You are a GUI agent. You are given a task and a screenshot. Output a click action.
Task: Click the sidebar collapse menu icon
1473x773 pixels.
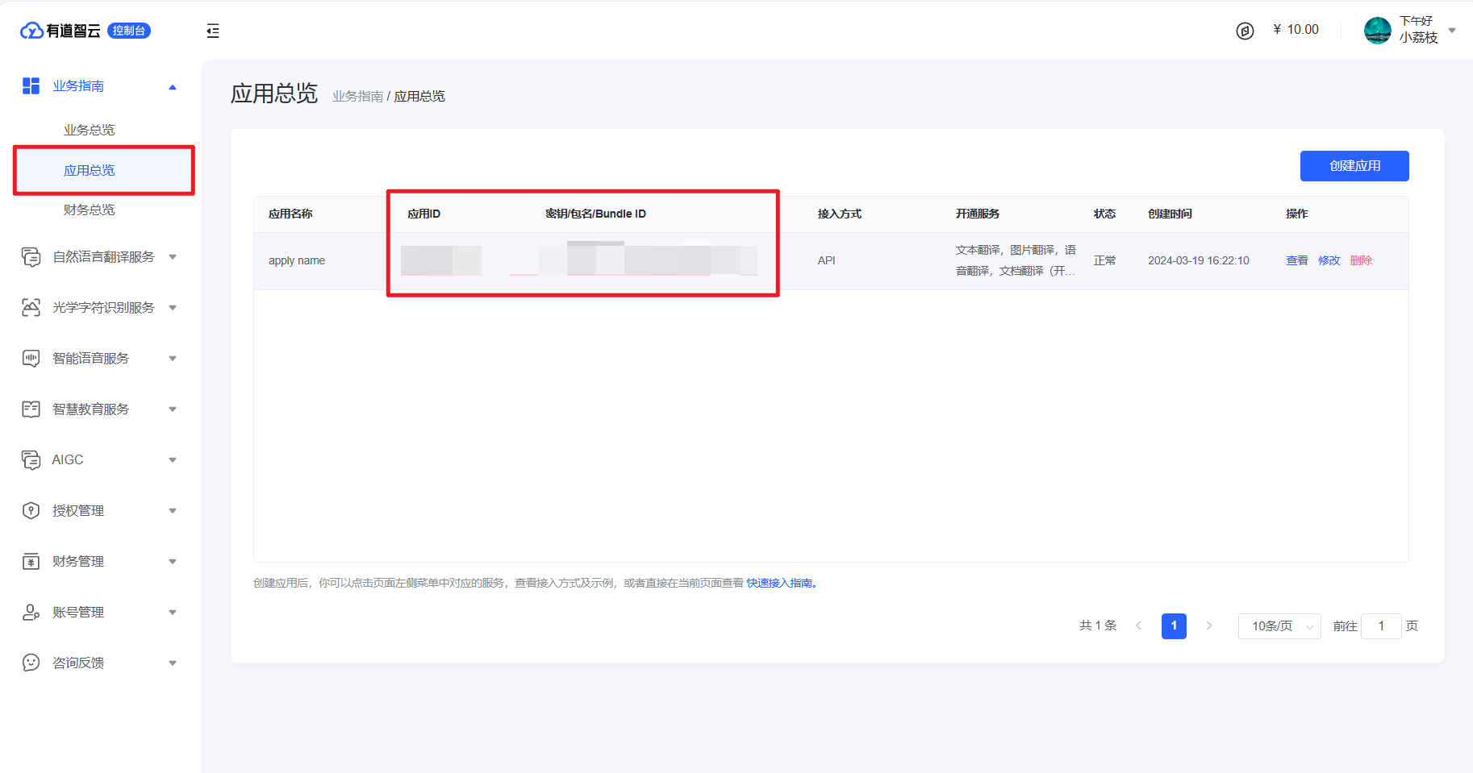[x=213, y=31]
